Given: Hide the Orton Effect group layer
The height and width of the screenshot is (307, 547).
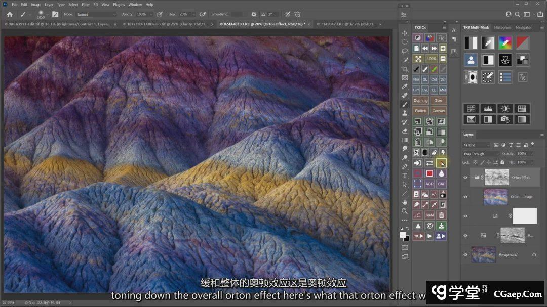Looking at the screenshot, I should [465, 178].
